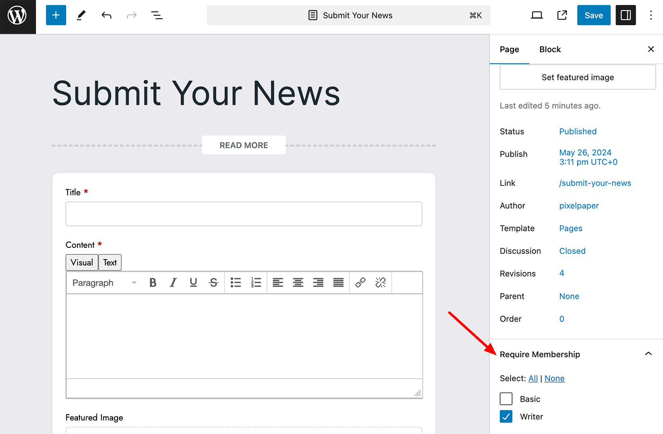This screenshot has height=434, width=663.
Task: Apply bold in the Content editor
Action: pyautogui.click(x=153, y=283)
